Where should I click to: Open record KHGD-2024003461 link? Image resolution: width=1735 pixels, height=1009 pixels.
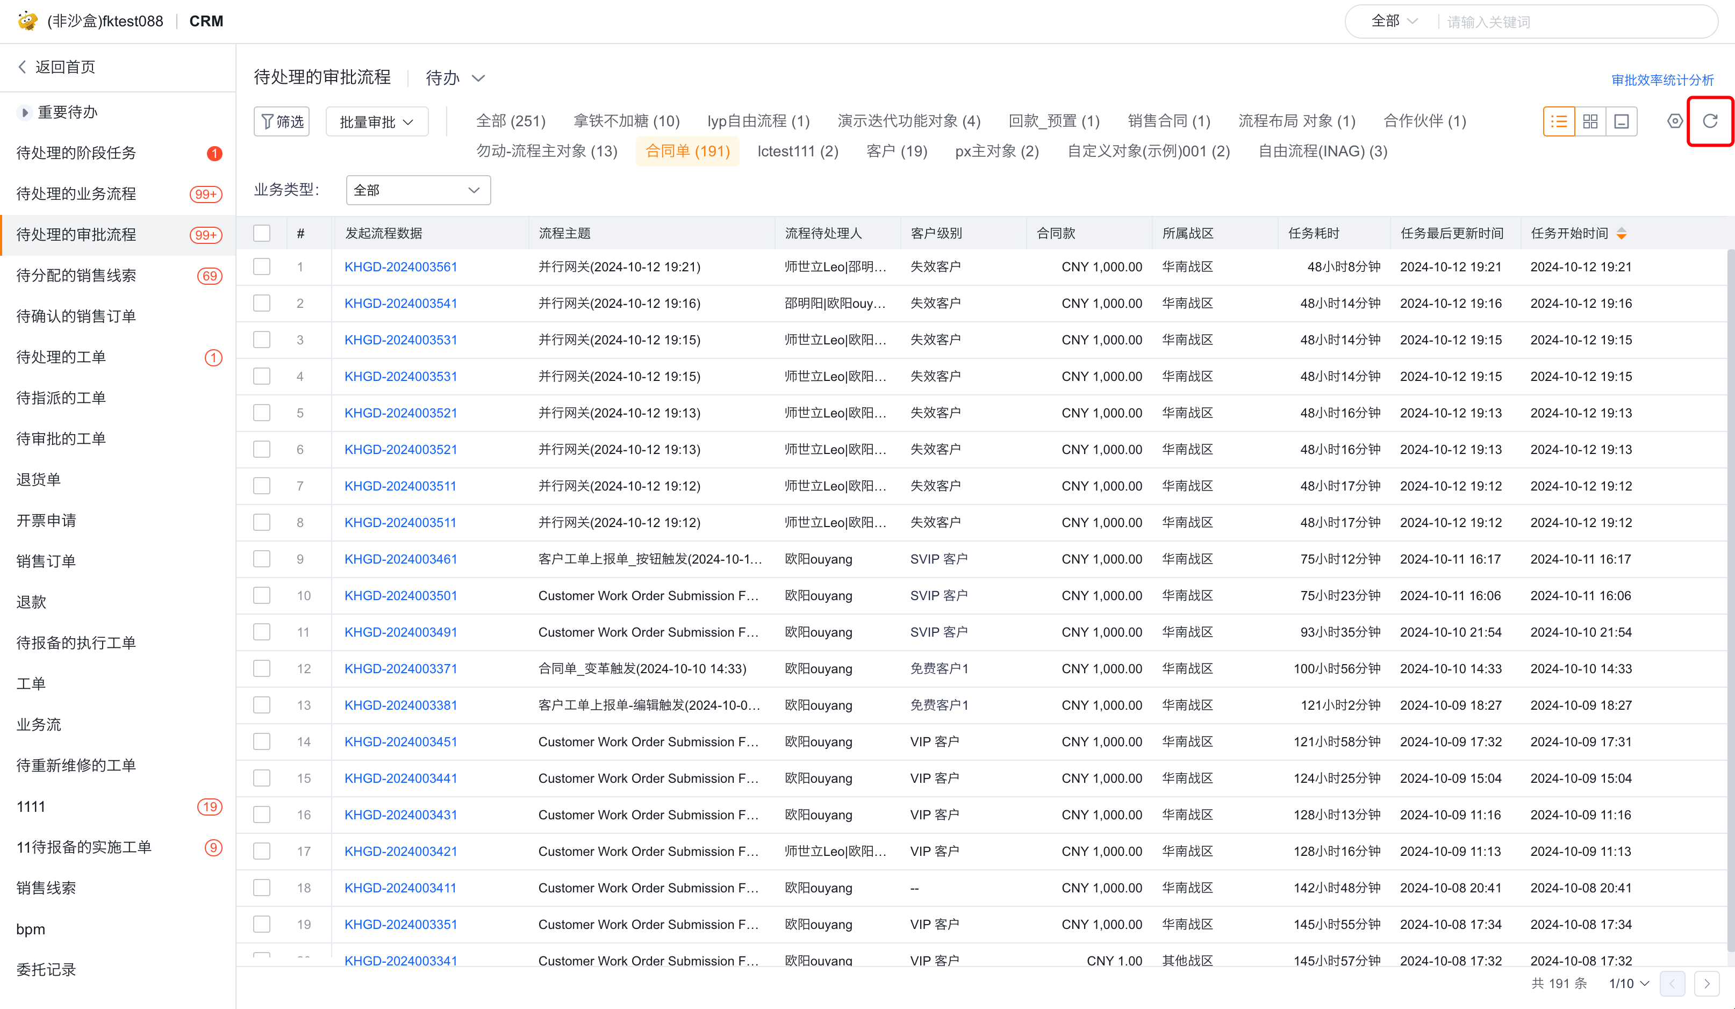(401, 559)
